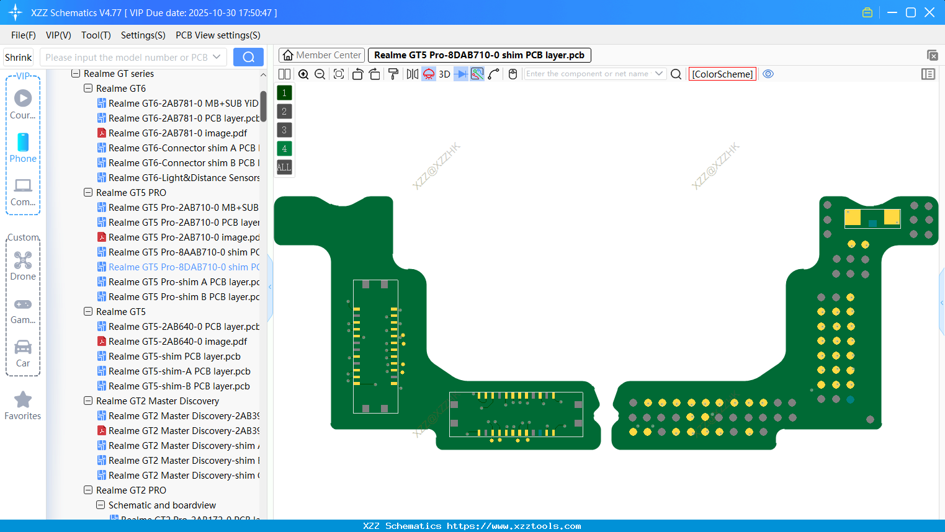Rotate the board counterclockwise
The image size is (945, 532).
tap(357, 74)
